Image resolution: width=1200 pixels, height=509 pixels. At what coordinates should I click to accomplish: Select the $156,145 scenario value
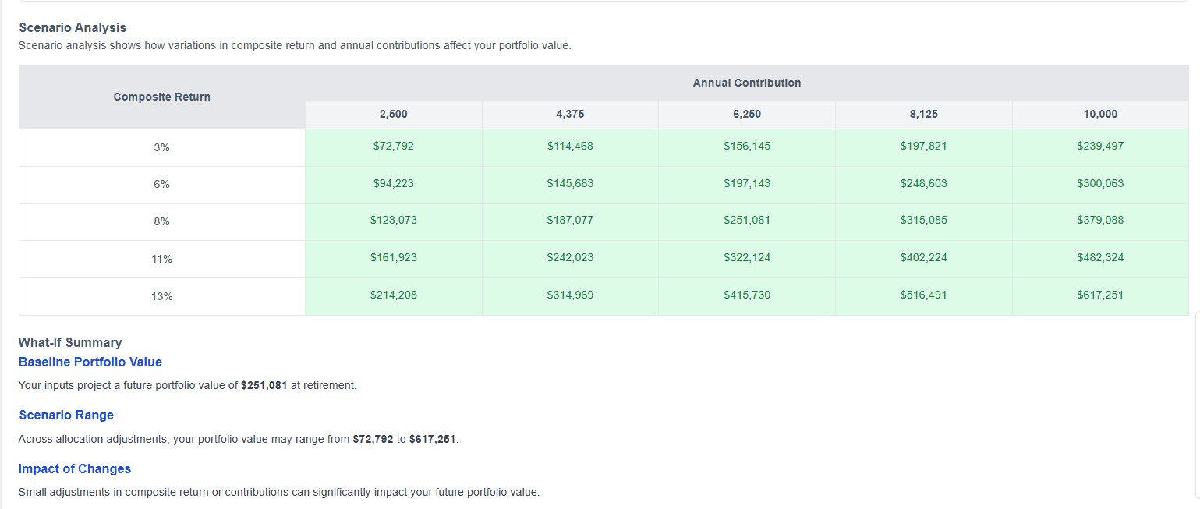(x=747, y=146)
